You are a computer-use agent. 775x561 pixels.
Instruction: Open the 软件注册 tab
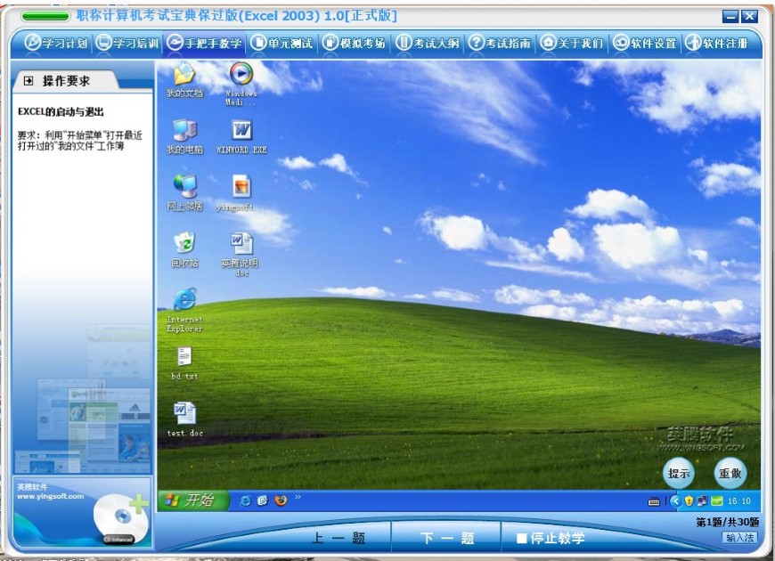tap(717, 43)
